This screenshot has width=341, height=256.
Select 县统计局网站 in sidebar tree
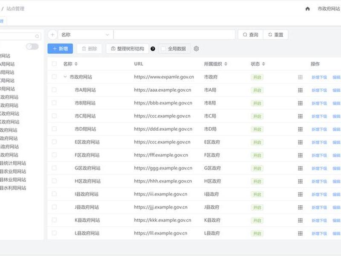click(x=13, y=163)
